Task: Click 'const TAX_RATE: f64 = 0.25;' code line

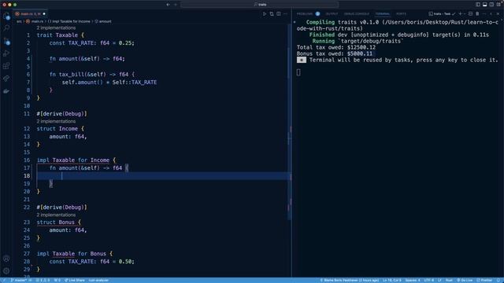Action: click(91, 43)
